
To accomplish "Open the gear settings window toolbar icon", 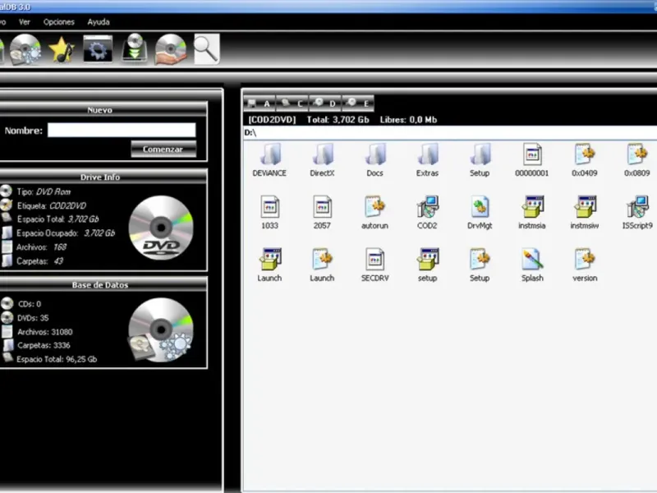I will click(x=99, y=50).
